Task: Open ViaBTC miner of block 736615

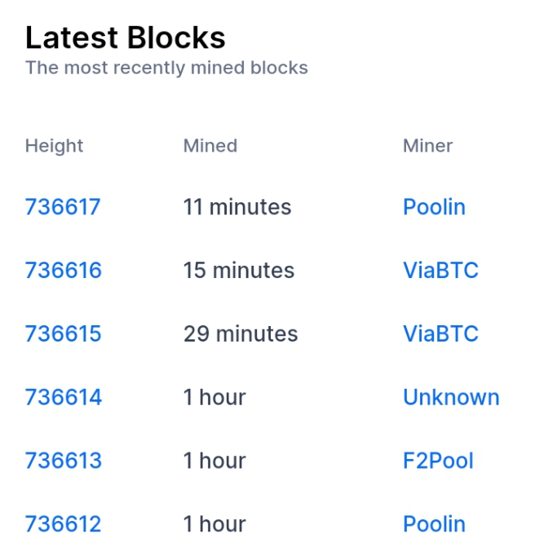Action: 441,333
